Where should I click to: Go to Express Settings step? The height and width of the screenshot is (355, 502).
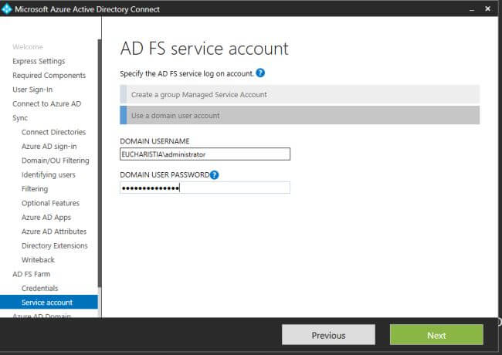39,61
